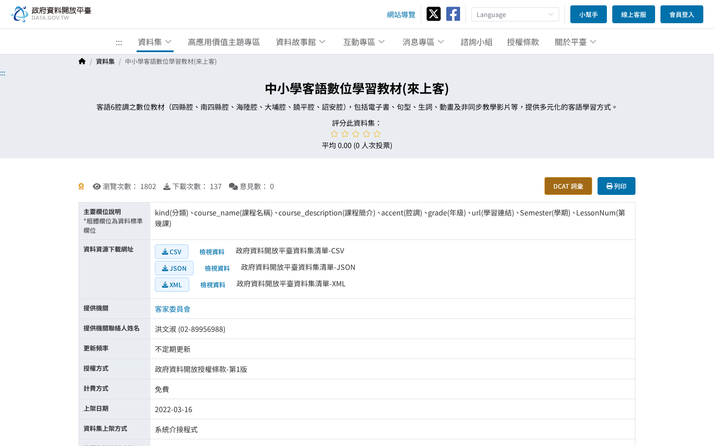The image size is (714, 446).
Task: Expand the 資料集 menu
Action: 155,42
